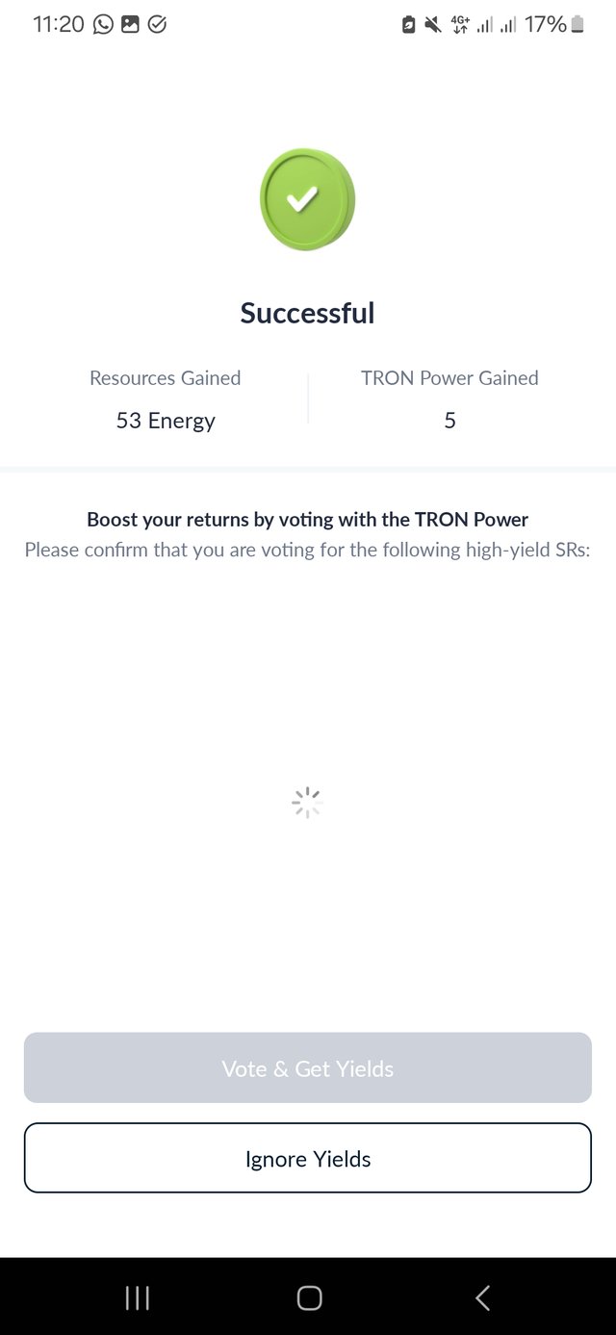
Task: Tap the Ignore Yields button
Action: click(x=308, y=1159)
